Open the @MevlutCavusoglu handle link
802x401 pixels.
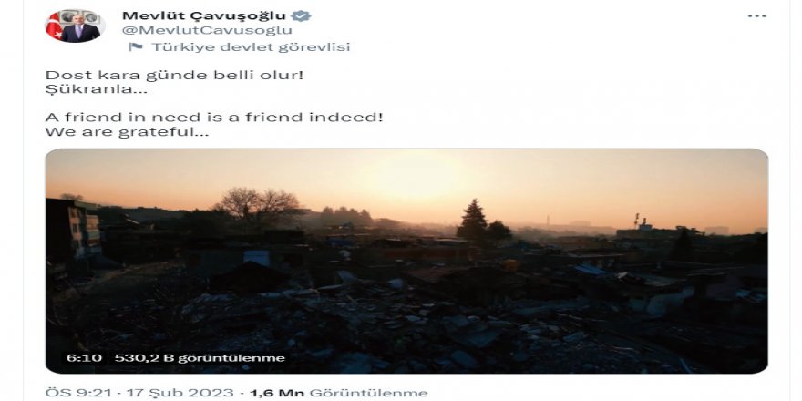(207, 30)
